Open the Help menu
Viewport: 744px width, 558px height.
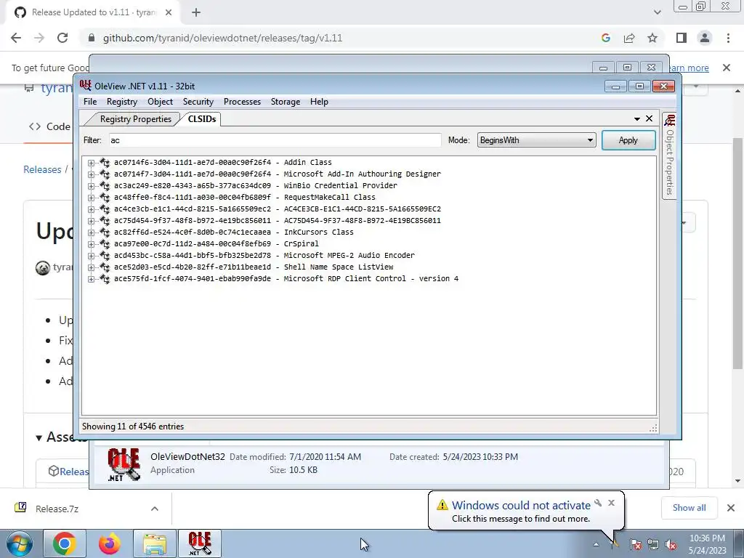click(x=319, y=102)
